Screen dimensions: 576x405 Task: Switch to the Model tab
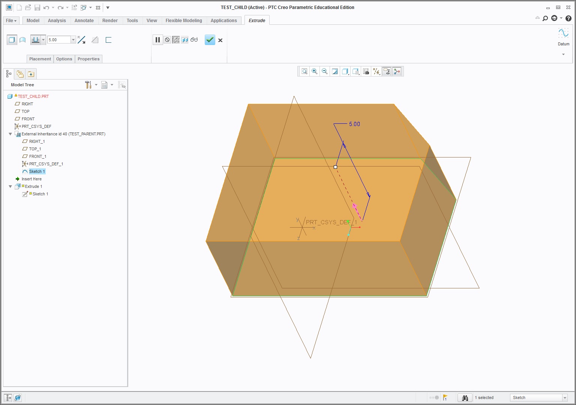(x=33, y=21)
